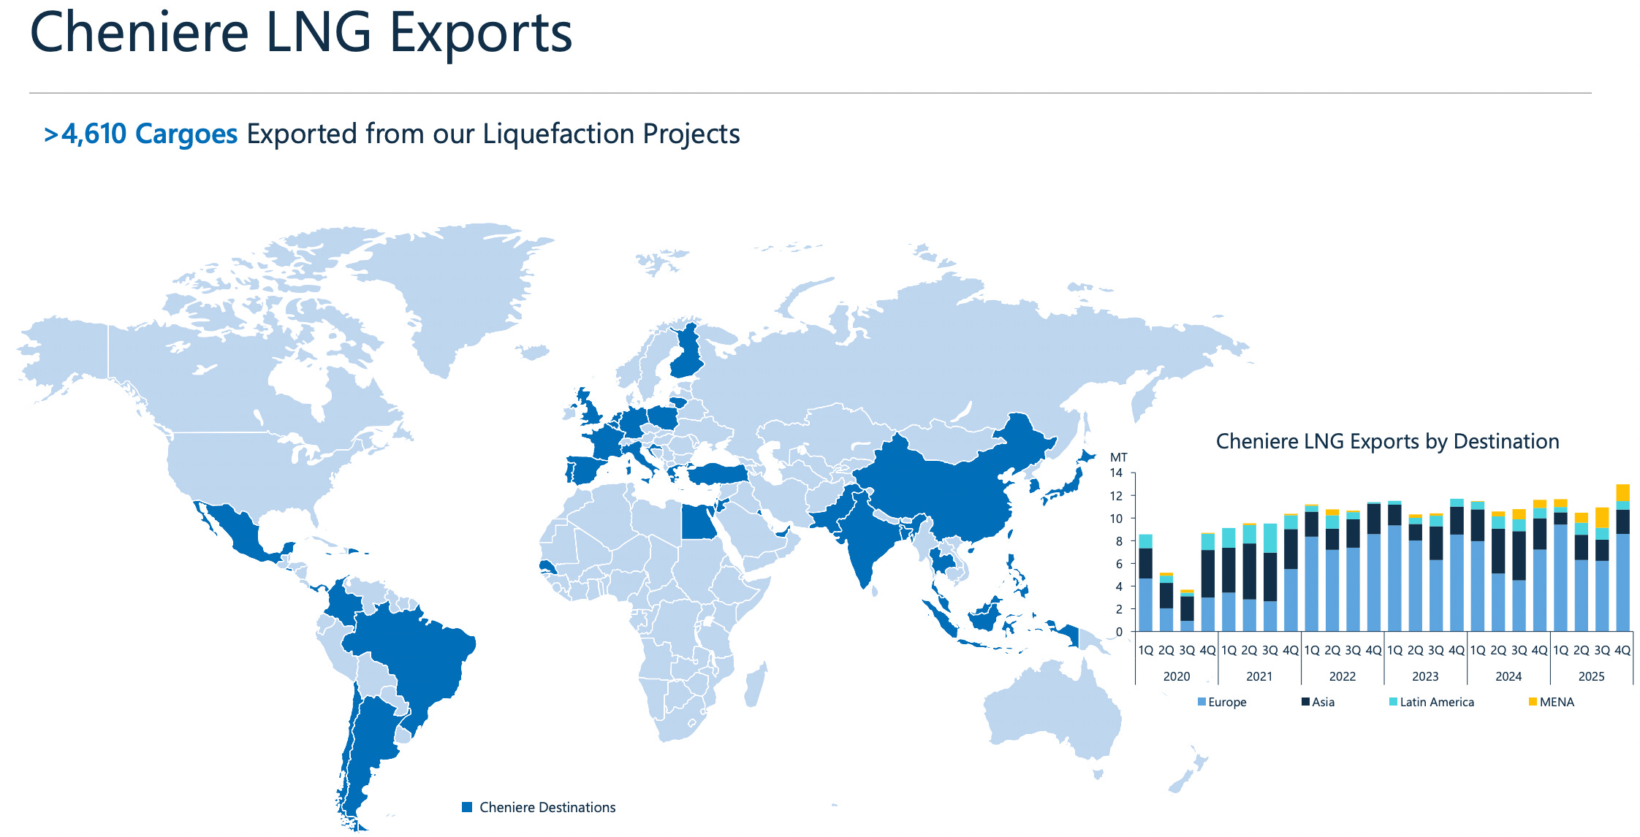1640x837 pixels.
Task: Click the "14" y-axis value
Action: pos(1116,473)
